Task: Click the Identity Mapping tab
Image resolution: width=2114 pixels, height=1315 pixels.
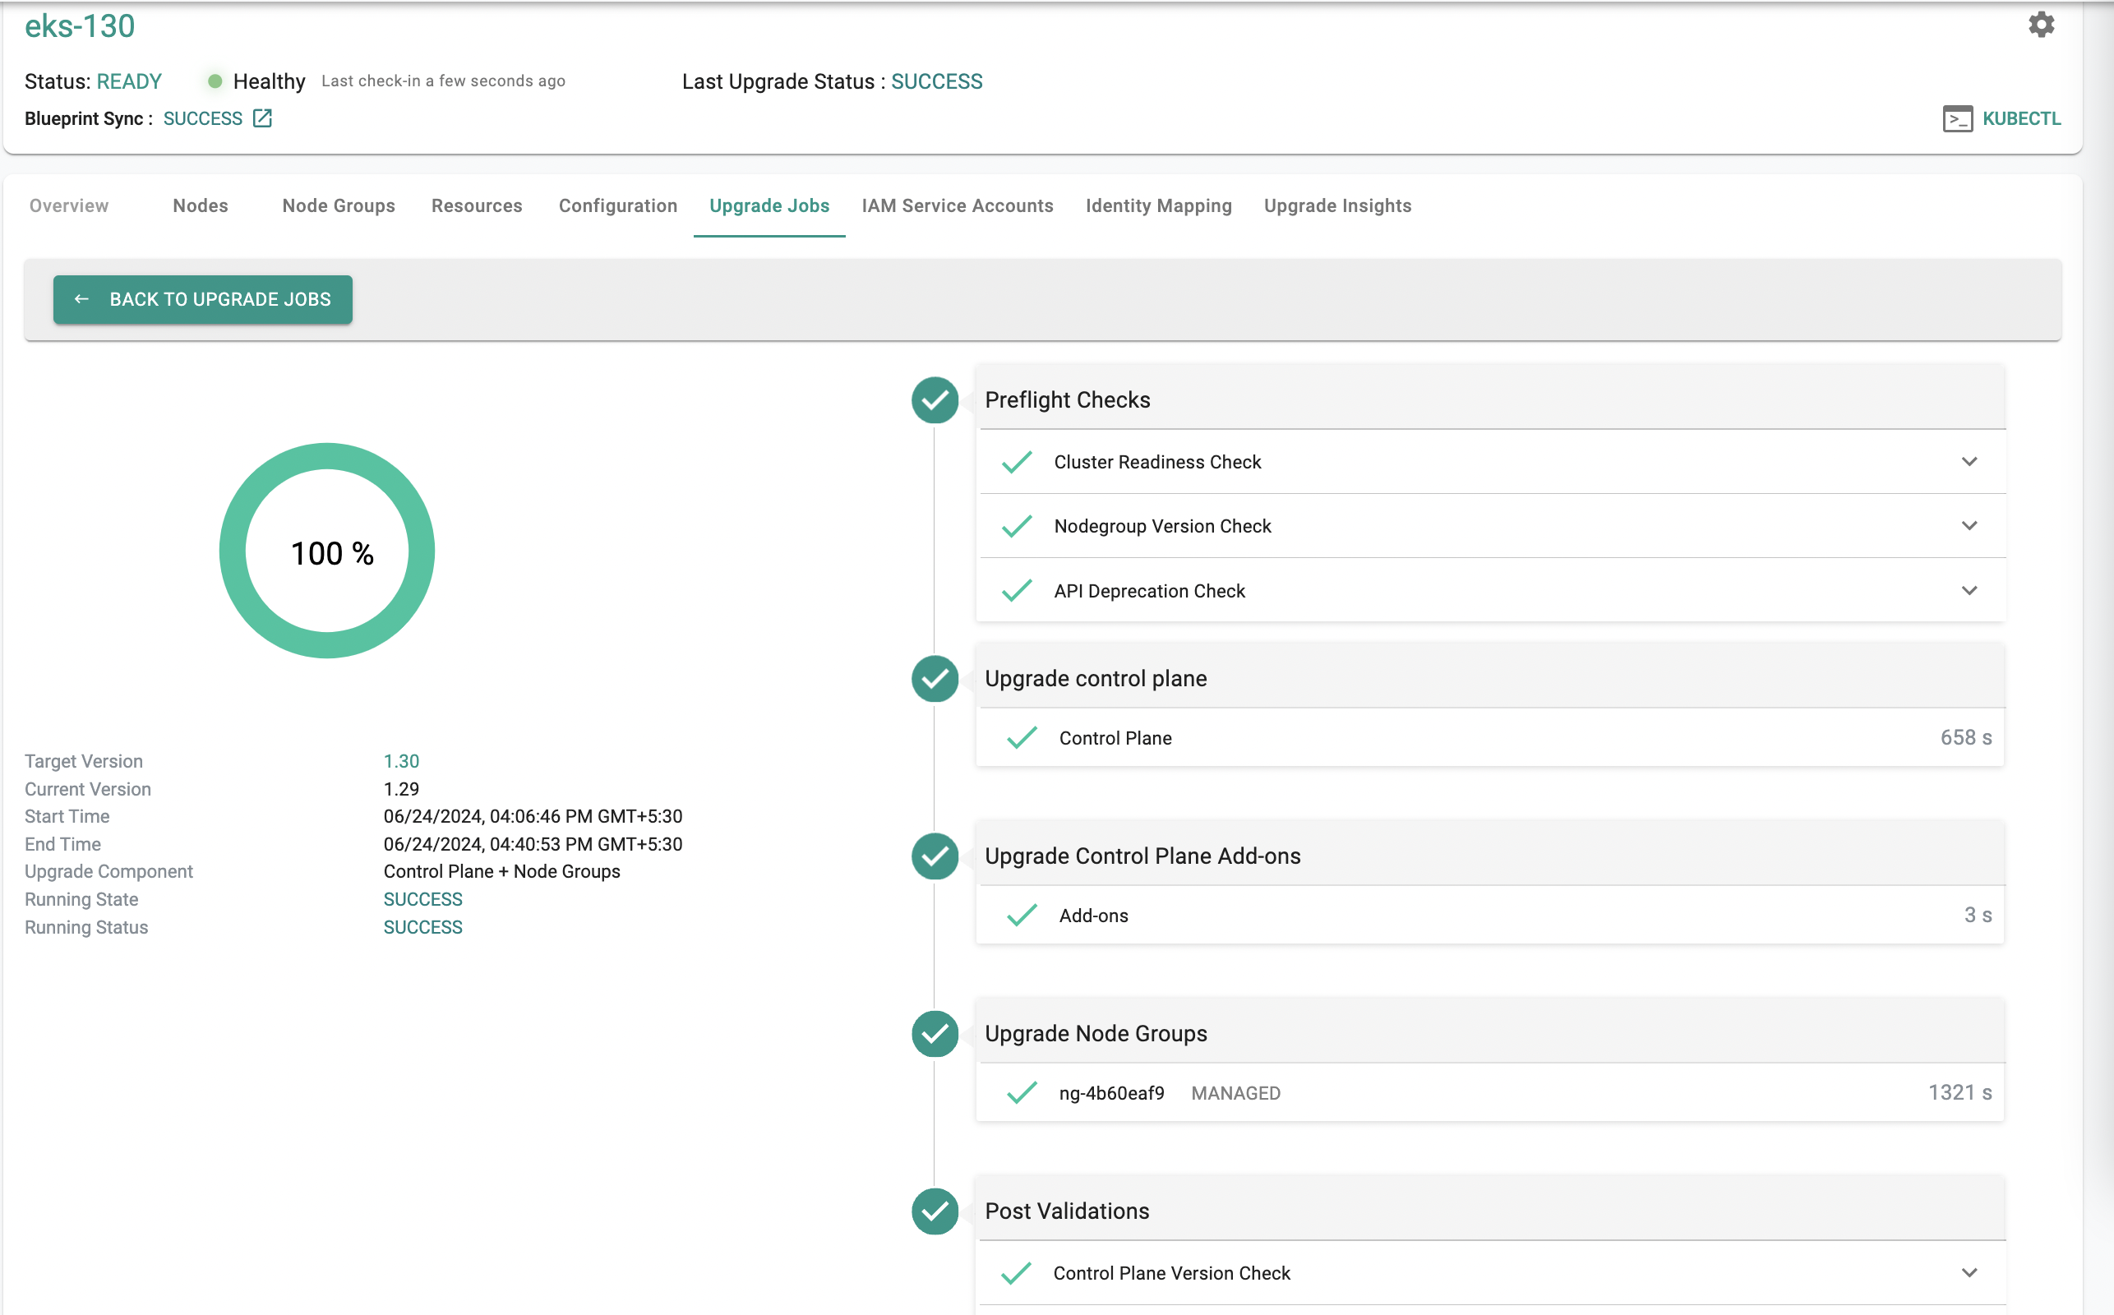Action: [x=1158, y=205]
